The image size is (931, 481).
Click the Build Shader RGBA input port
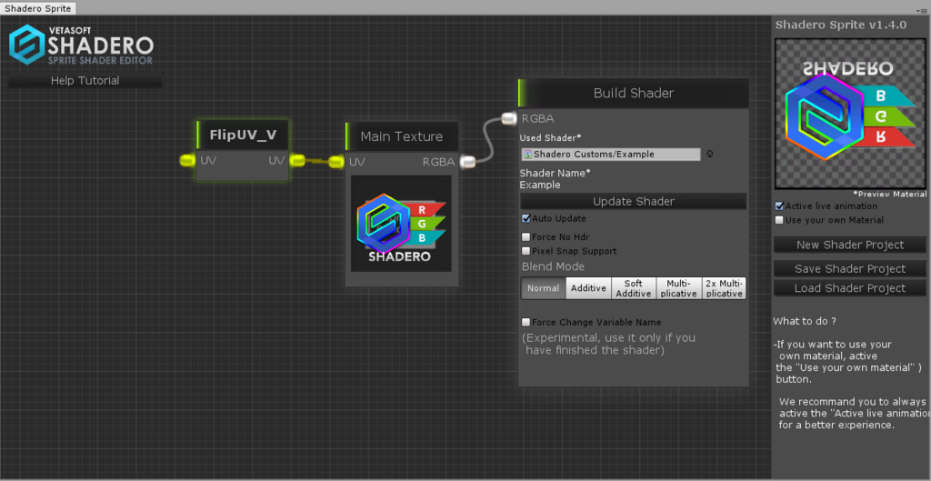(509, 118)
